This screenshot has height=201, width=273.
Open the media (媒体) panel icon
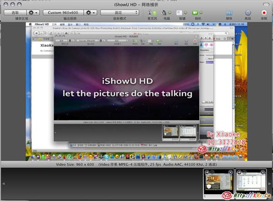[x=228, y=12]
